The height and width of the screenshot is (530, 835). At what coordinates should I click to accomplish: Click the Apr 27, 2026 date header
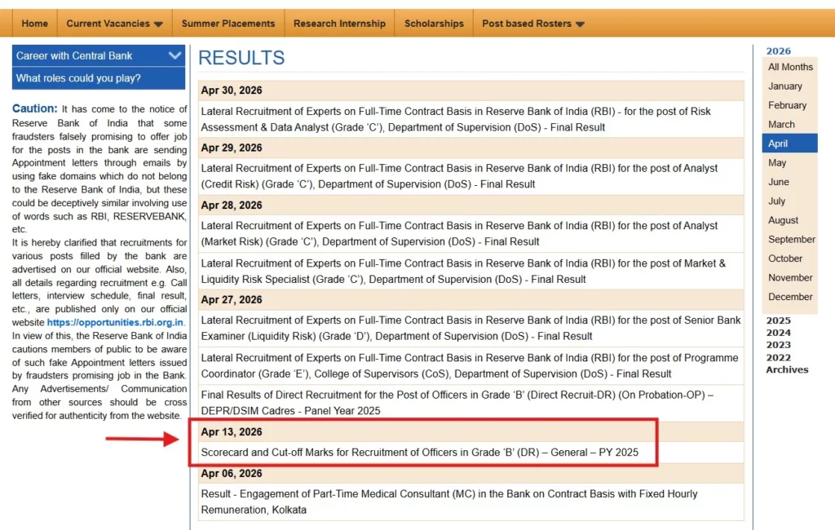coord(231,300)
